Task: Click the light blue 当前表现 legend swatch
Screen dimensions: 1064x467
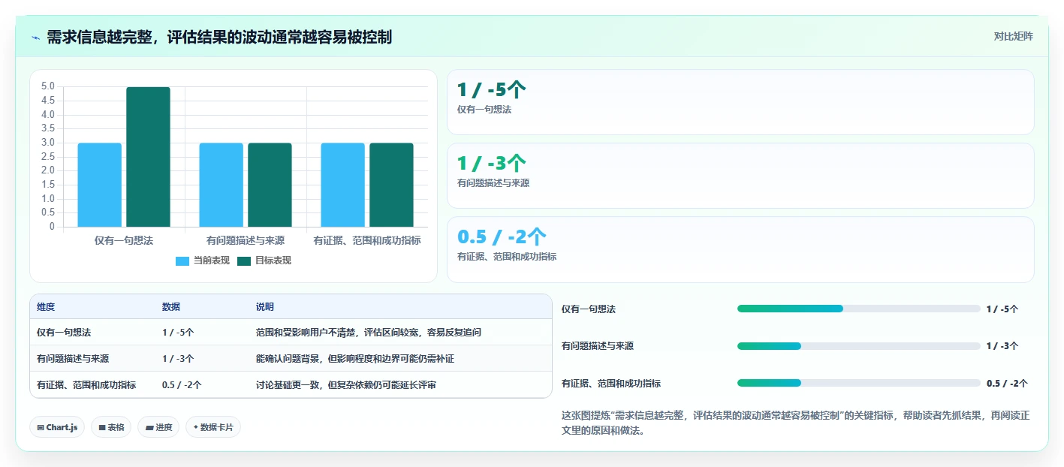Action: click(x=182, y=261)
